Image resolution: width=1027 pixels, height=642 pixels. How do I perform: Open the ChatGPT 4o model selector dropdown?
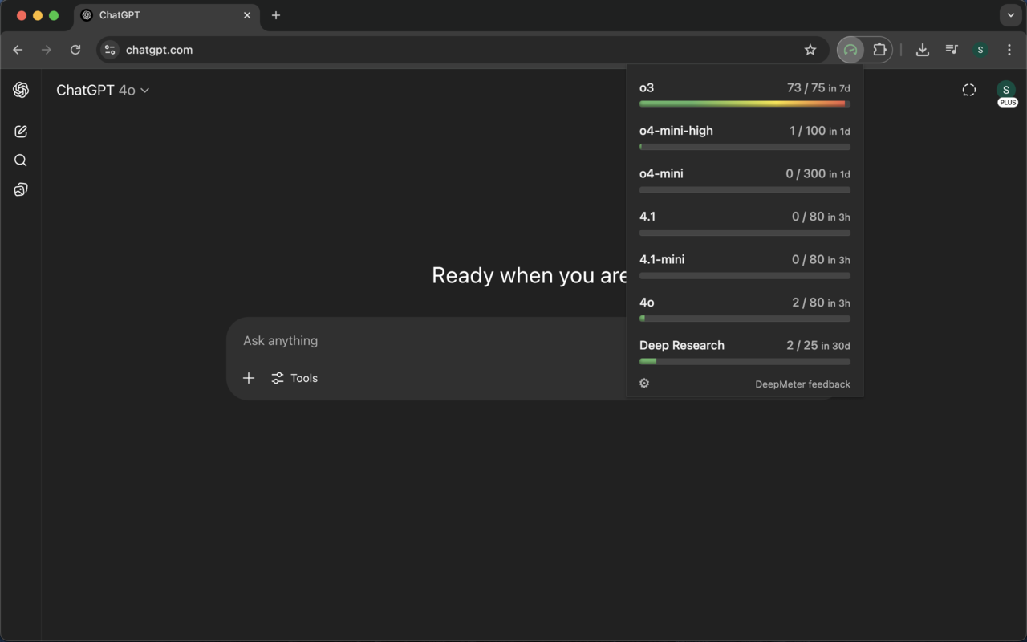(x=103, y=91)
